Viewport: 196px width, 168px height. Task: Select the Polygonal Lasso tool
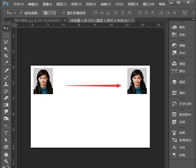(x=6, y=42)
